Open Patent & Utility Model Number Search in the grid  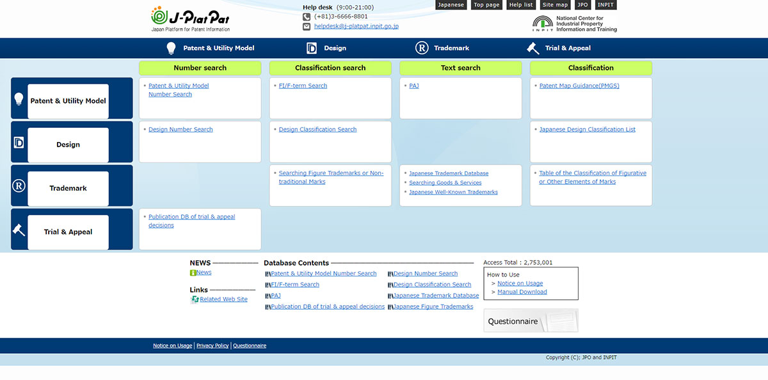click(179, 90)
